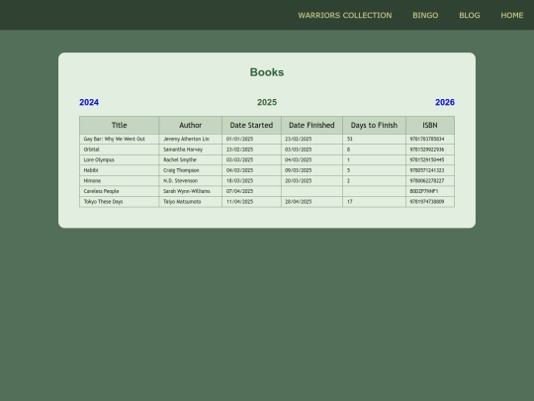Click the Title column header
Viewport: 534px width, 401px height.
pos(120,125)
